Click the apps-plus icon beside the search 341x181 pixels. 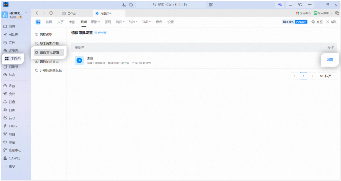211,5
